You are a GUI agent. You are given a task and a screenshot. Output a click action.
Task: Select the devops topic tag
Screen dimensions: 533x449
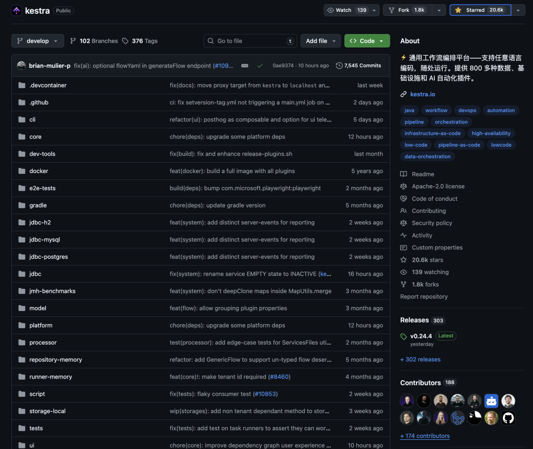[x=467, y=110]
